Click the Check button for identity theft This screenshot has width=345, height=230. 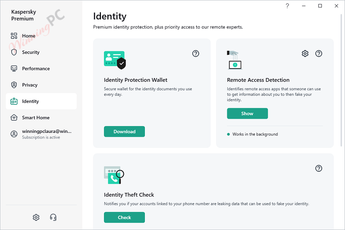point(124,217)
